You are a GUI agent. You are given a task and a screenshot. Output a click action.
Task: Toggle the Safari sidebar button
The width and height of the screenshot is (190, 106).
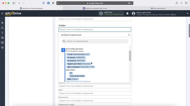(14, 3)
